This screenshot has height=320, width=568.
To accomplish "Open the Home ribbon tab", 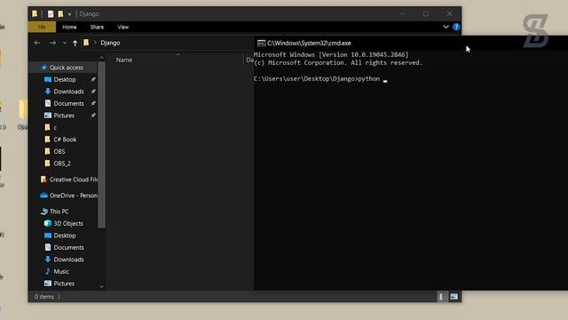I will [69, 27].
